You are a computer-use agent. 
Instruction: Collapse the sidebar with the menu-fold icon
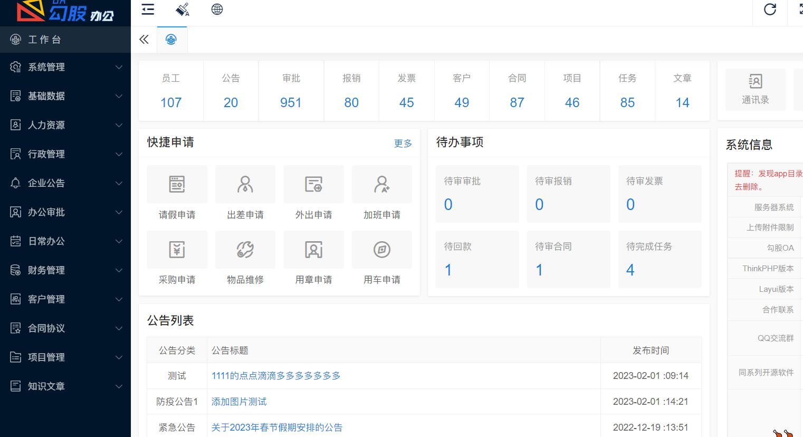147,9
